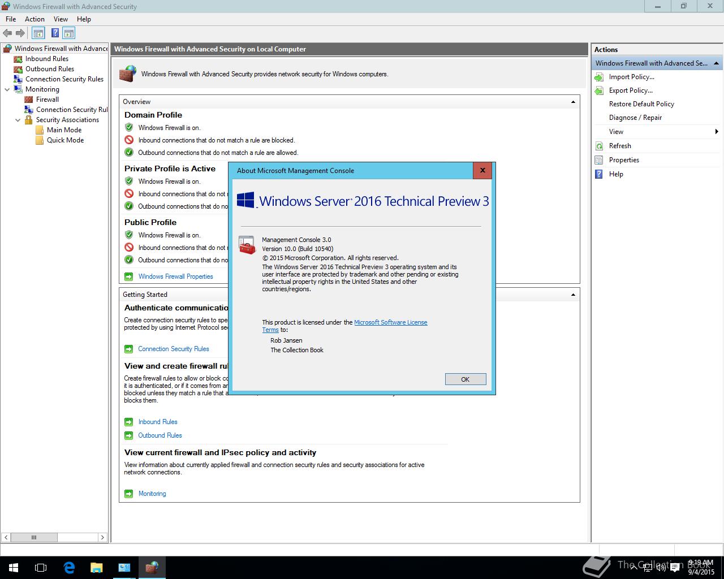724x579 pixels.
Task: Click the Forward arrow toolbar icon
Action: coord(20,33)
